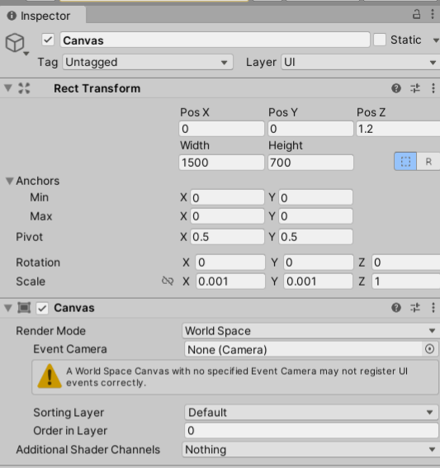The height and width of the screenshot is (468, 440).
Task: Open Sorting Layer dropdown showing Default
Action: (x=312, y=413)
